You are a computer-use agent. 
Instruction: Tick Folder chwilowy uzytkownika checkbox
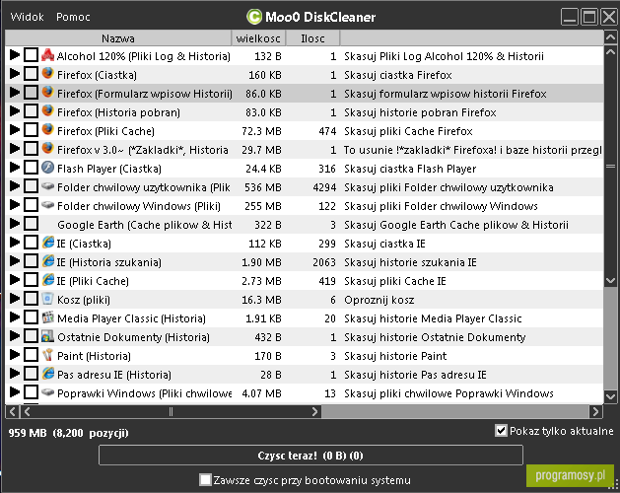(x=31, y=186)
